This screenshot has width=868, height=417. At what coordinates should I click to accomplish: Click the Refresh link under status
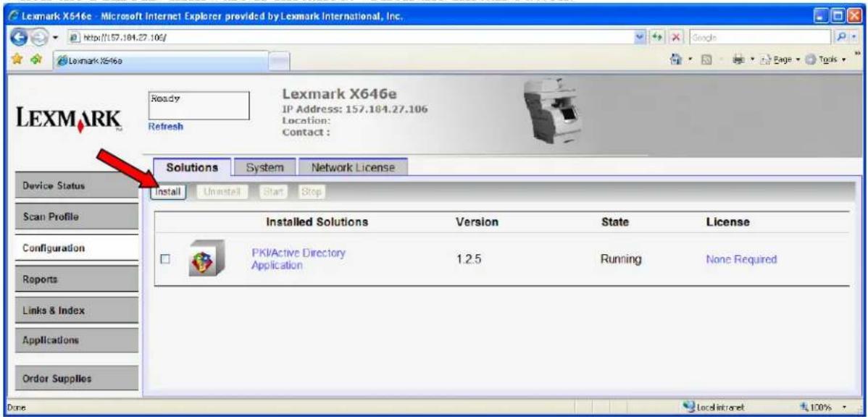[x=165, y=126]
